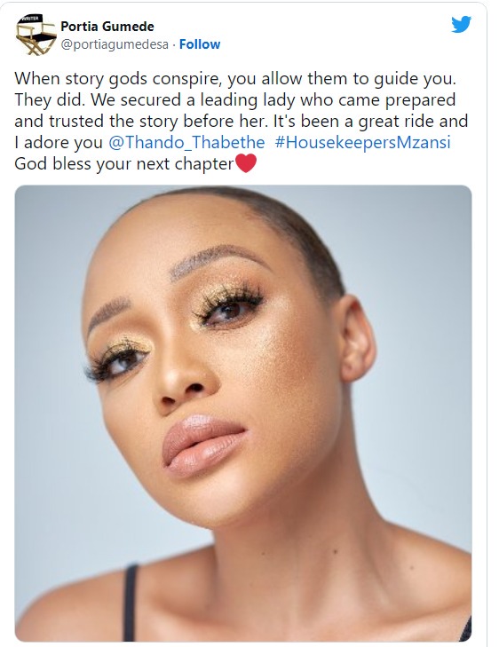Open the #HousekeepersMzansi hashtag
Screen dimensions: 499x647
[362, 142]
